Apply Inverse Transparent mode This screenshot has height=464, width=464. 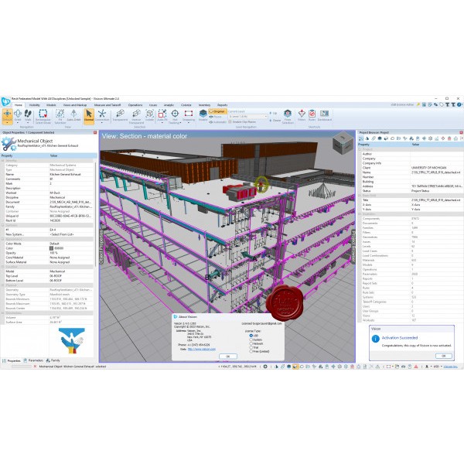pos(136,116)
